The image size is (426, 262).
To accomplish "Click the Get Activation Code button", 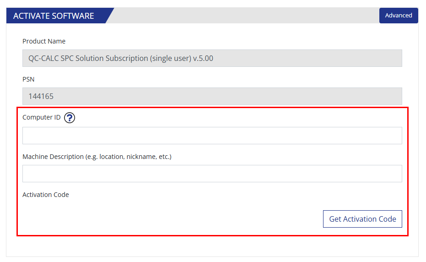I will click(x=362, y=219).
